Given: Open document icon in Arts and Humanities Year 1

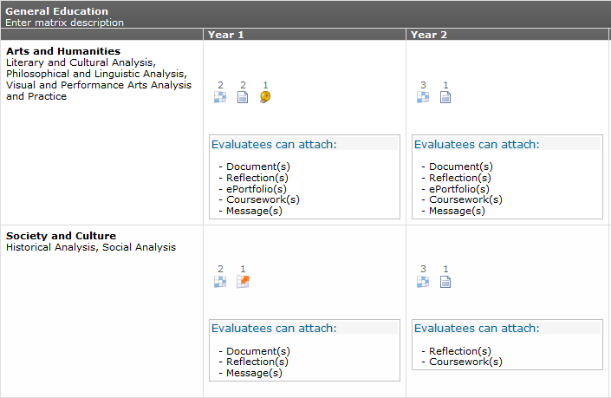Looking at the screenshot, I should [243, 97].
